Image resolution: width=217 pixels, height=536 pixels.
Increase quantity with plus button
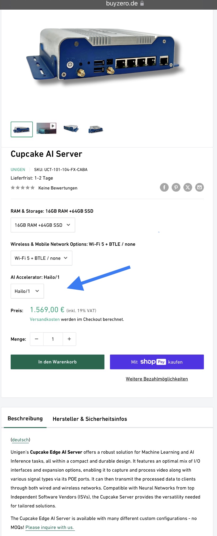click(69, 339)
